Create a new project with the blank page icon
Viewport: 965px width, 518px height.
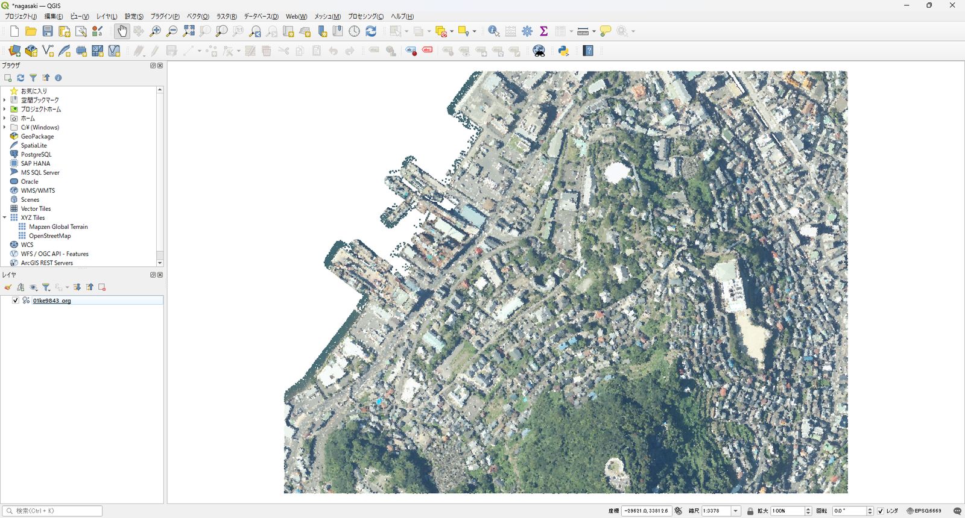(14, 31)
